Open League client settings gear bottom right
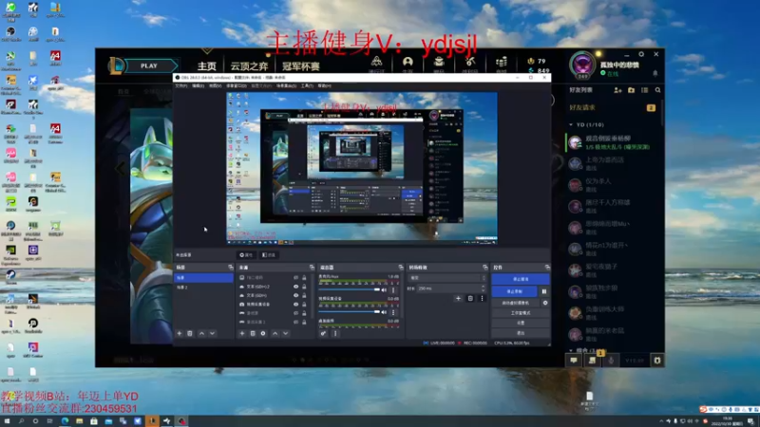Screen dimensions: 760x427 pyautogui.click(x=657, y=361)
